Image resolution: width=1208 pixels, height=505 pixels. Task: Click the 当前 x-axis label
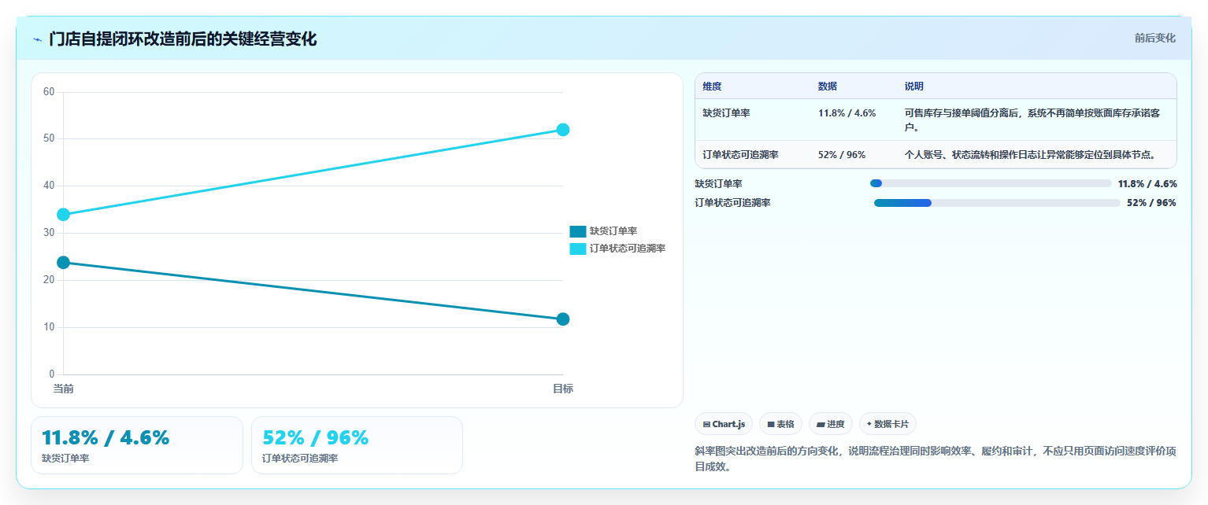(64, 389)
